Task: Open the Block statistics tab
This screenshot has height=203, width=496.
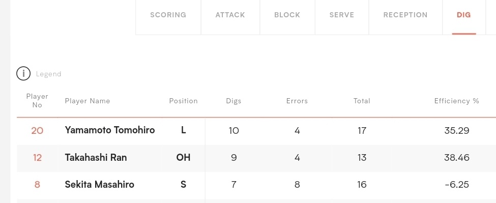Action: tap(287, 15)
